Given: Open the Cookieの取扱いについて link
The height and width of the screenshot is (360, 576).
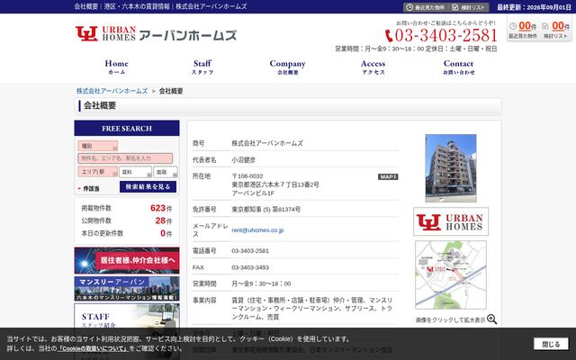Looking at the screenshot, I should click(x=94, y=348).
